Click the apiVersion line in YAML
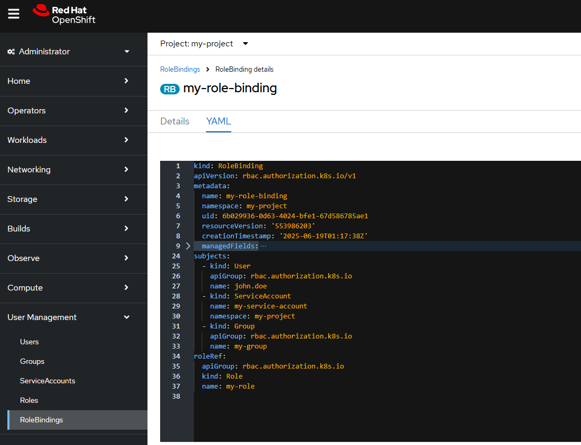 point(275,176)
